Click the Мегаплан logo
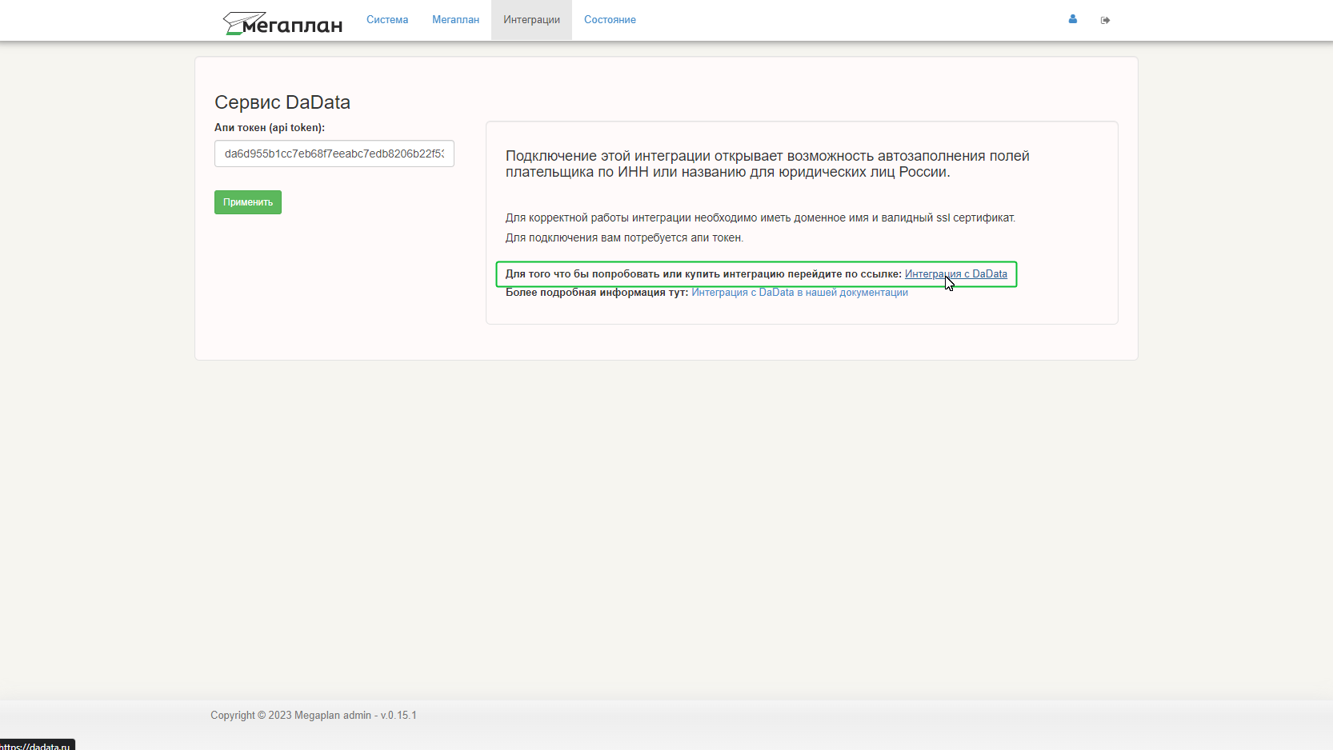 tap(282, 23)
